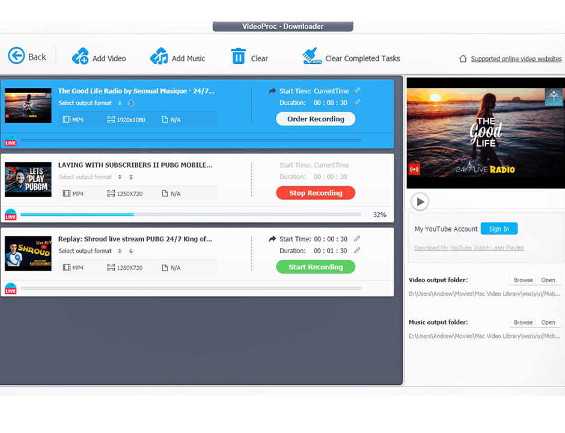Click format count badge 3 in Good Life Radio

coord(131,103)
